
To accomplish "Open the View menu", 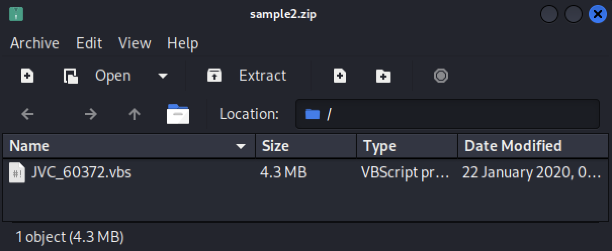I will coord(135,43).
